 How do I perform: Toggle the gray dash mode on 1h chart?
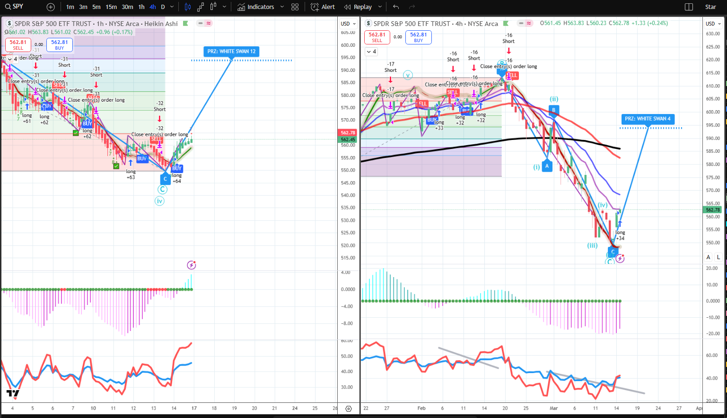201,23
